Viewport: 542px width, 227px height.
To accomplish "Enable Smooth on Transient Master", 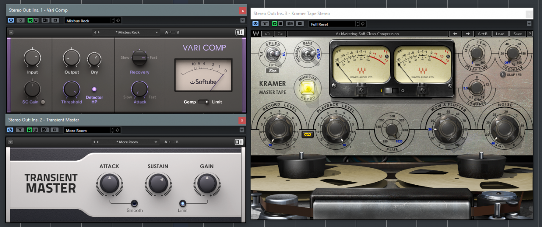I will 135,202.
